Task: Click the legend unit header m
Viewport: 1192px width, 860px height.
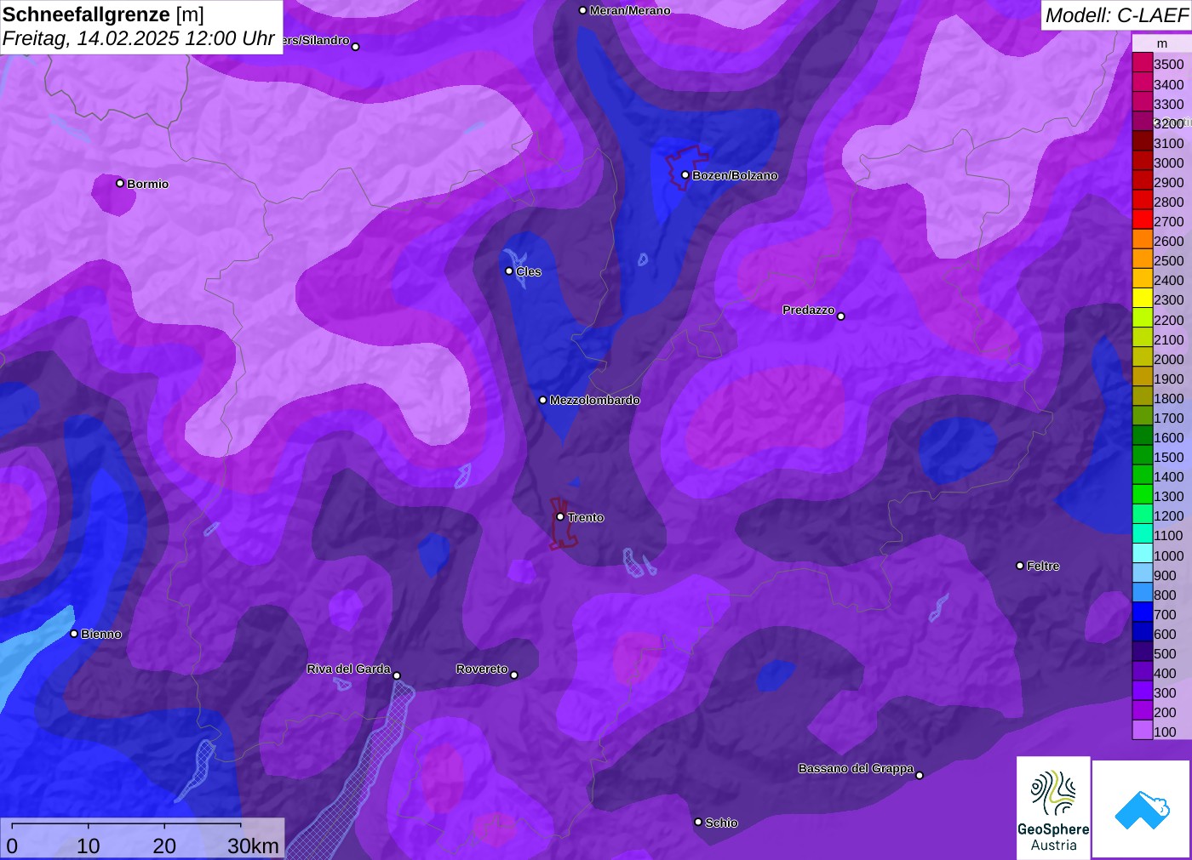Action: click(x=1161, y=43)
